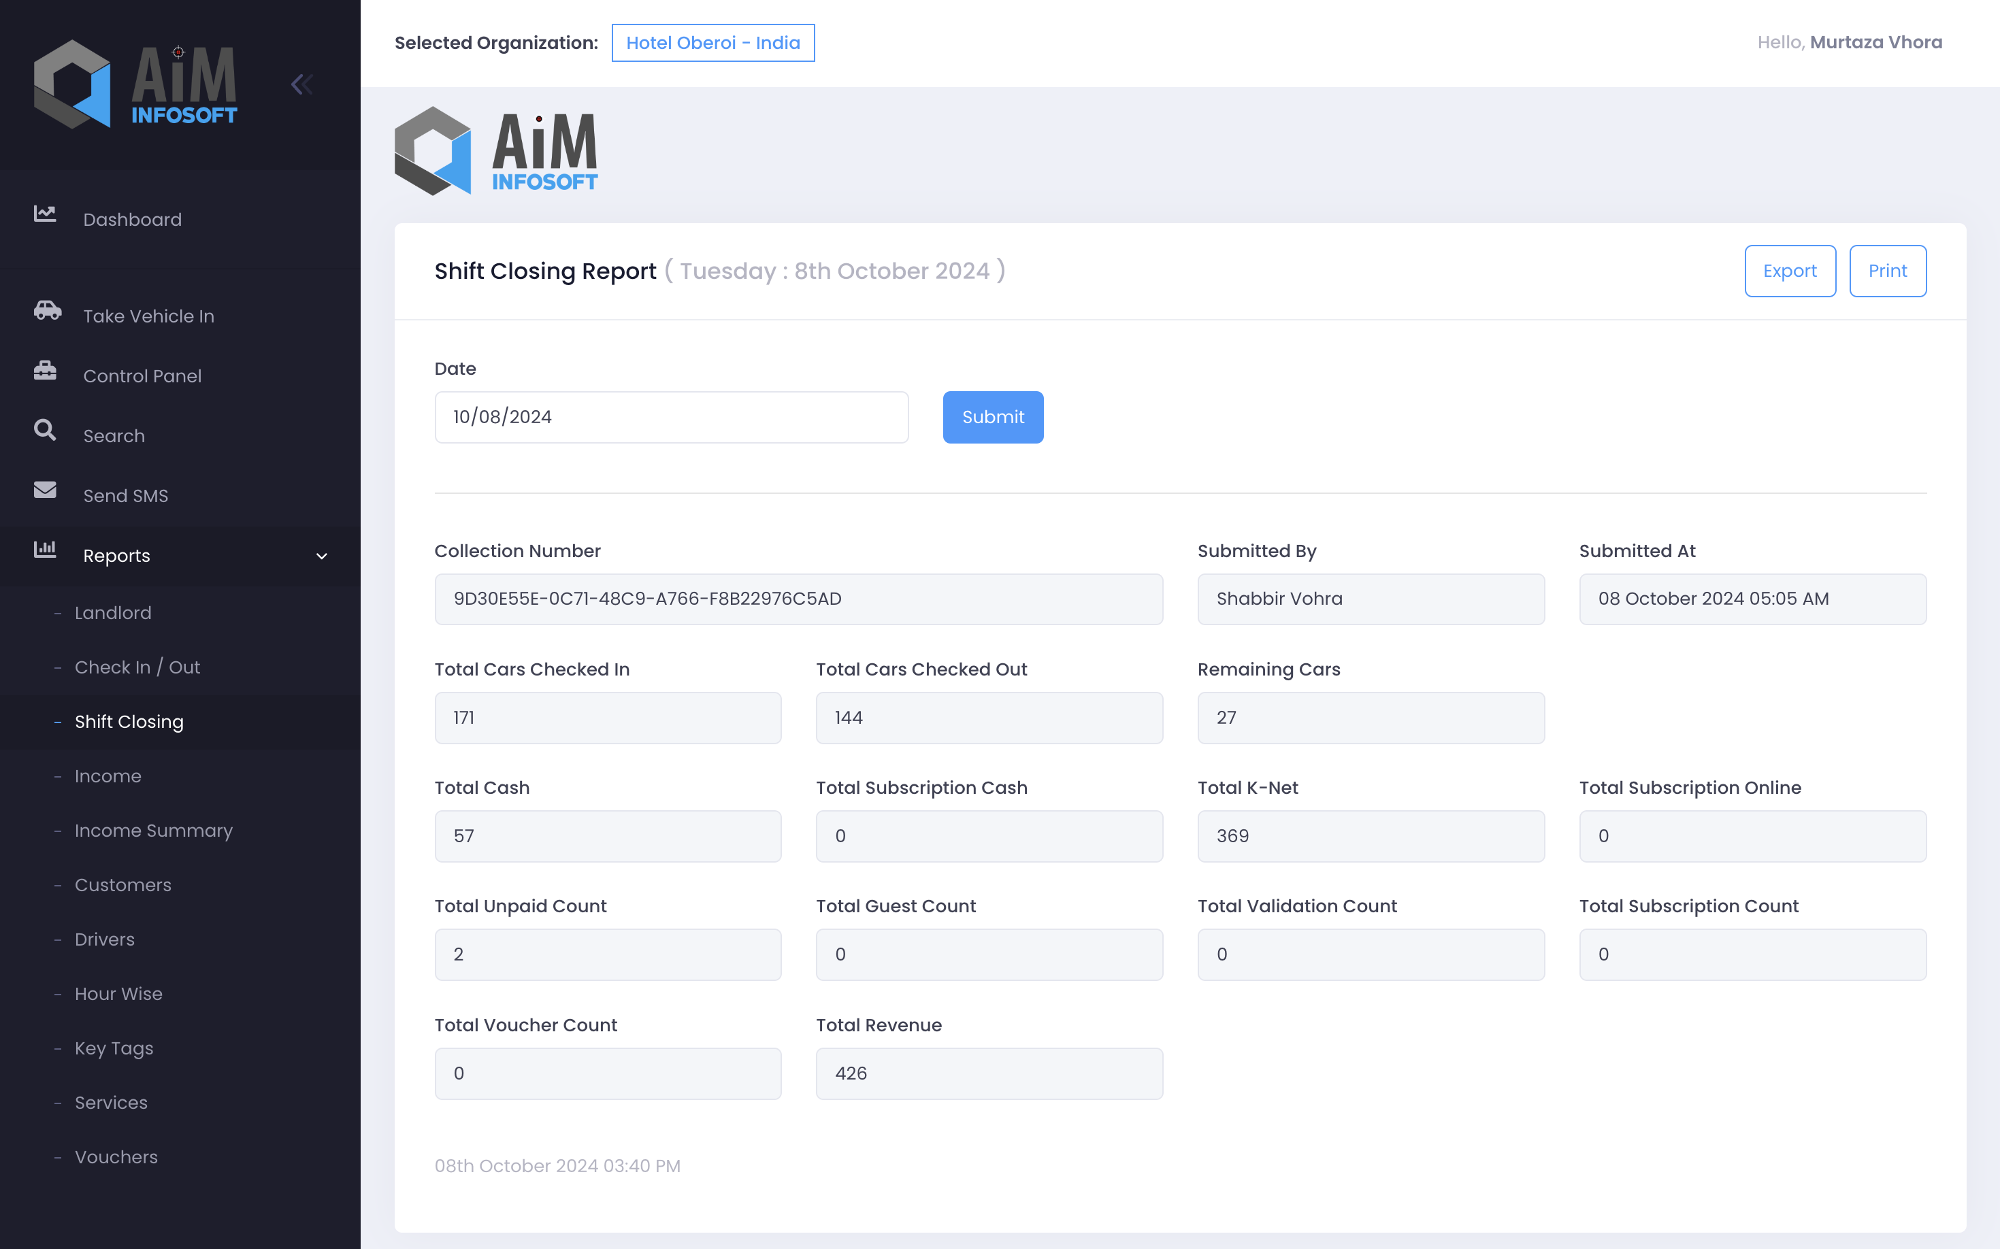The height and width of the screenshot is (1249, 2000).
Task: Click the Murtaza Vhora user name
Action: tap(1876, 42)
